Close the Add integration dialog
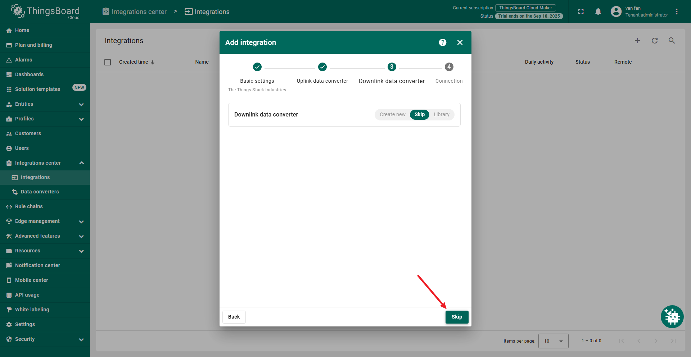Image resolution: width=691 pixels, height=357 pixels. [460, 42]
